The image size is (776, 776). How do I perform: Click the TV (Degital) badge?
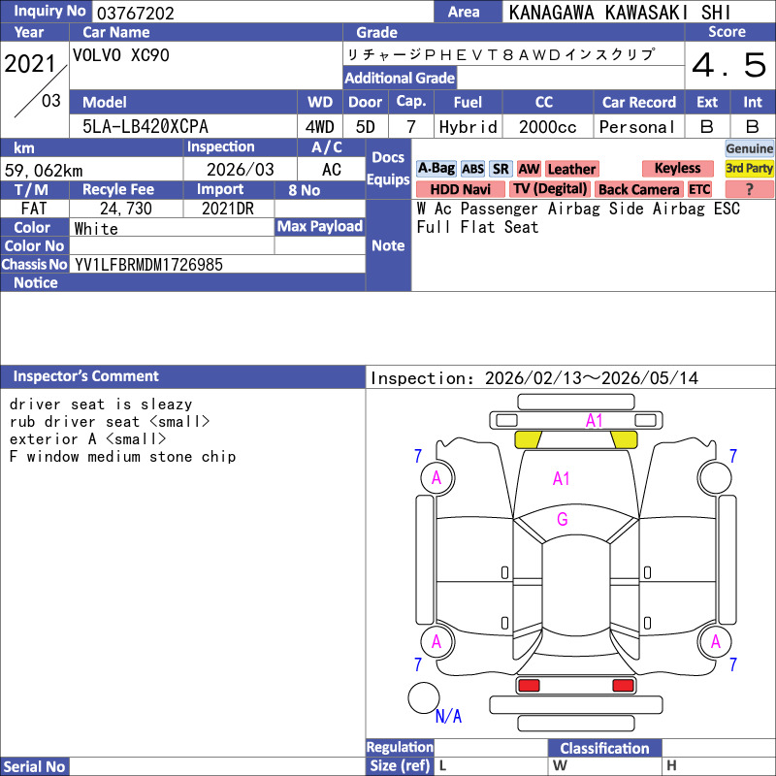550,190
